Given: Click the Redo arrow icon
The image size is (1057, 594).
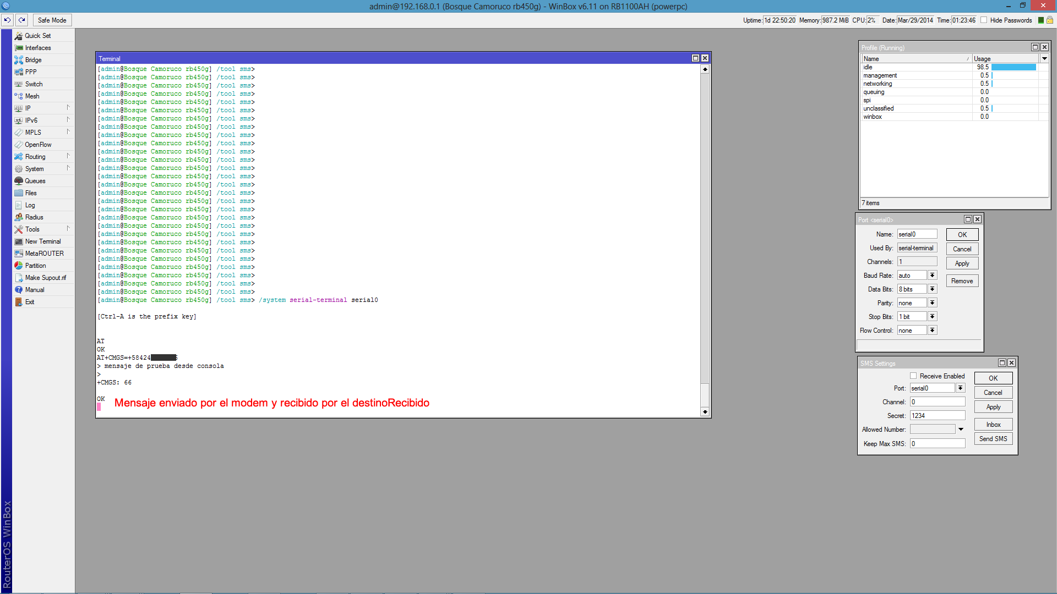Looking at the screenshot, I should (22, 20).
